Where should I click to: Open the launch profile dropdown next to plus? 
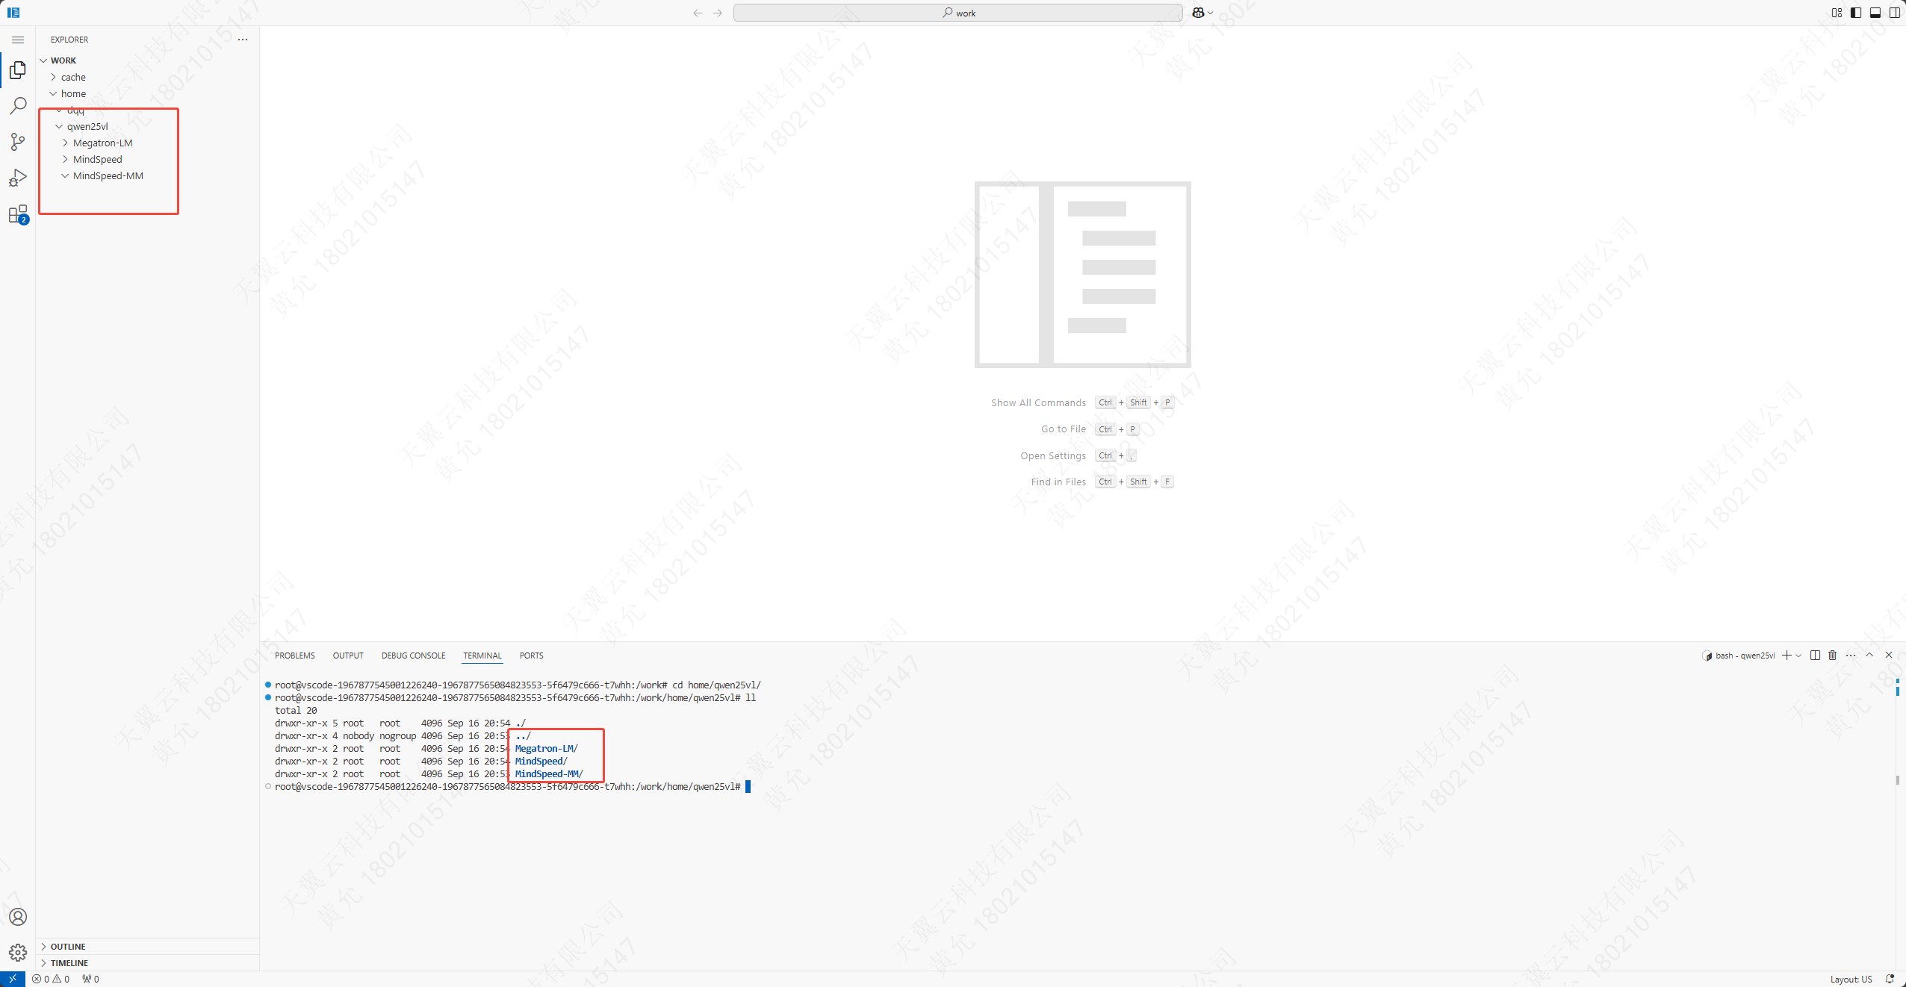1798,656
